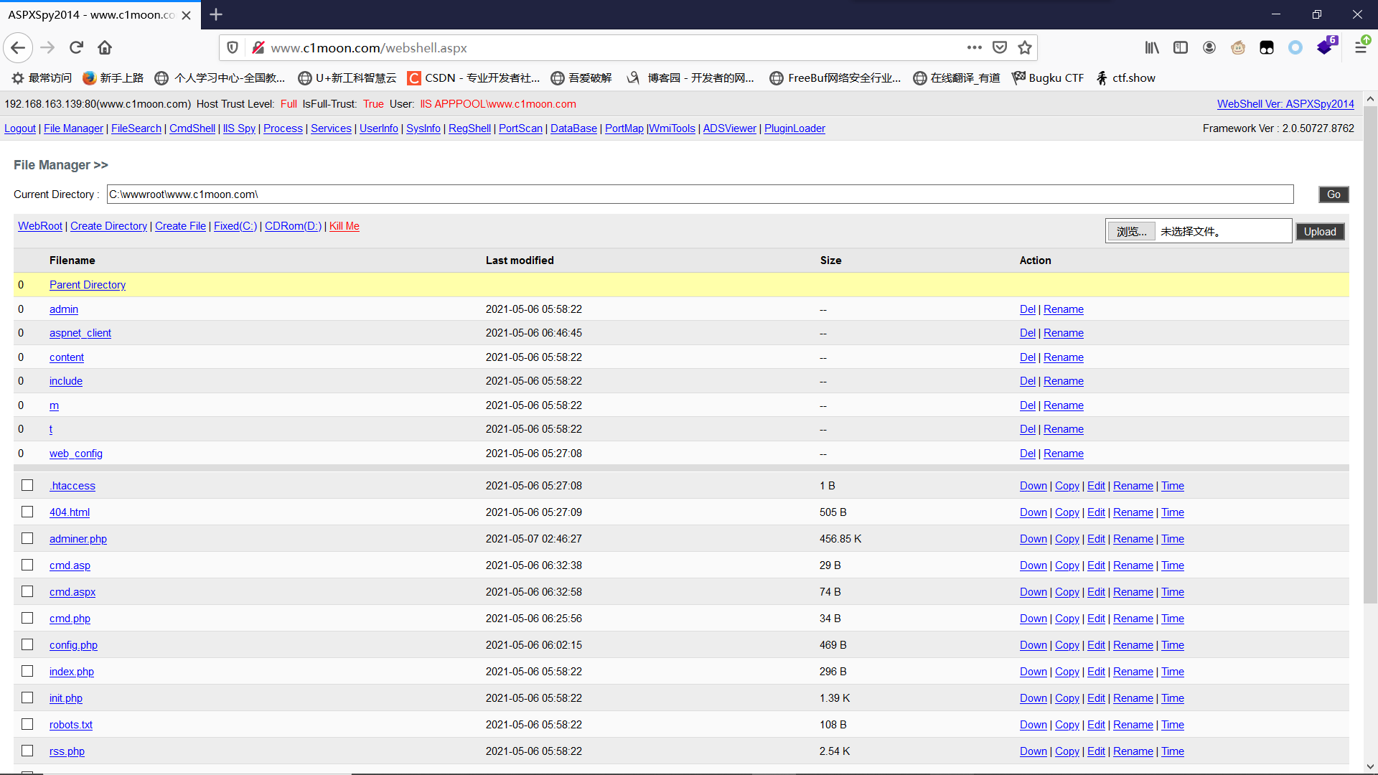
Task: Rename the include directory
Action: pyautogui.click(x=1064, y=381)
